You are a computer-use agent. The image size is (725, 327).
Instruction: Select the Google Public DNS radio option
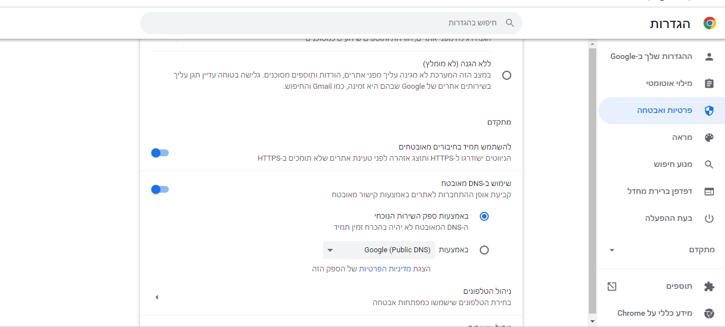click(x=484, y=250)
